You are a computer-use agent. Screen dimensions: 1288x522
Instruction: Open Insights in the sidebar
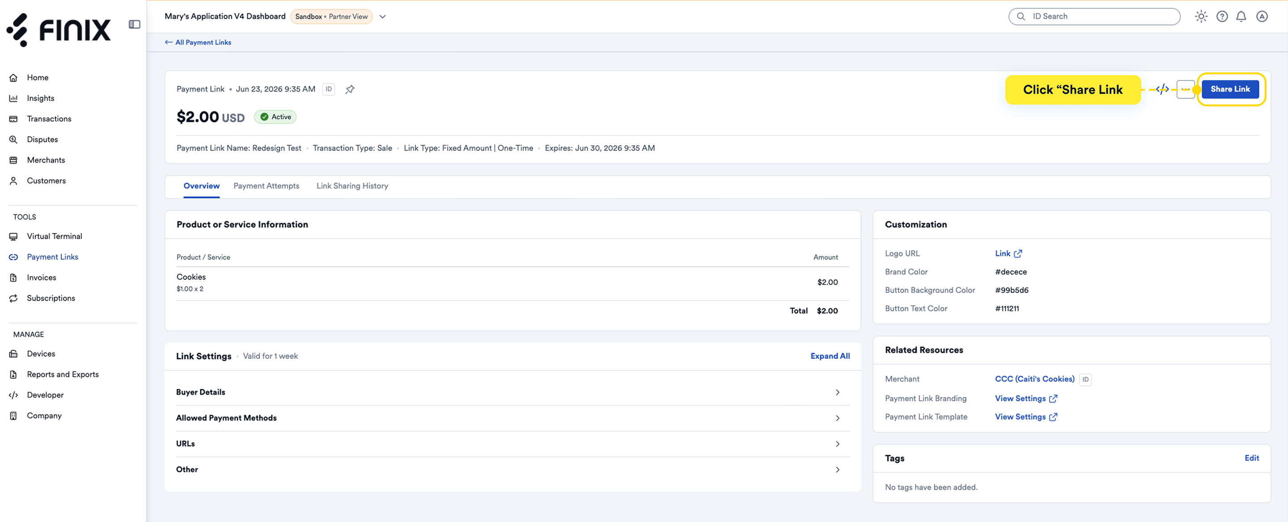[x=41, y=98]
